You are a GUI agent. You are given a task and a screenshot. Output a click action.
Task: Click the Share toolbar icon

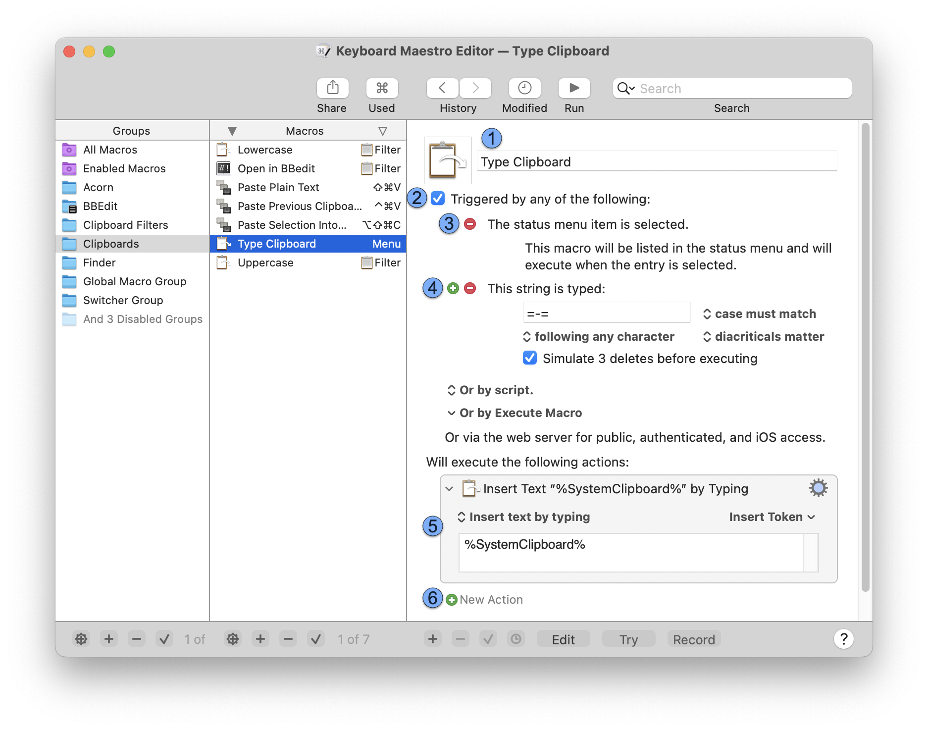point(332,88)
